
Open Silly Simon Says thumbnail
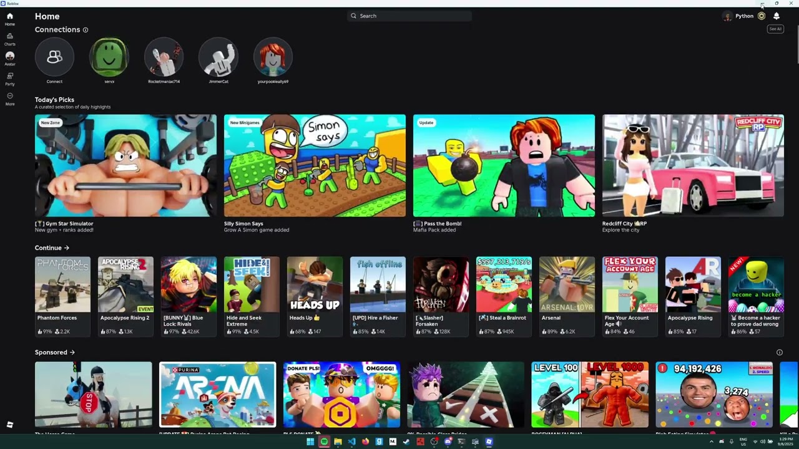pyautogui.click(x=315, y=165)
